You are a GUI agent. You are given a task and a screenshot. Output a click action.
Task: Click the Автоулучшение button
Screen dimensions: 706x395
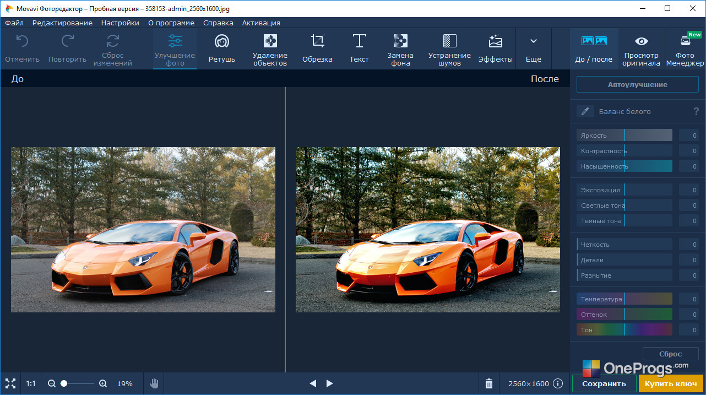click(x=638, y=84)
